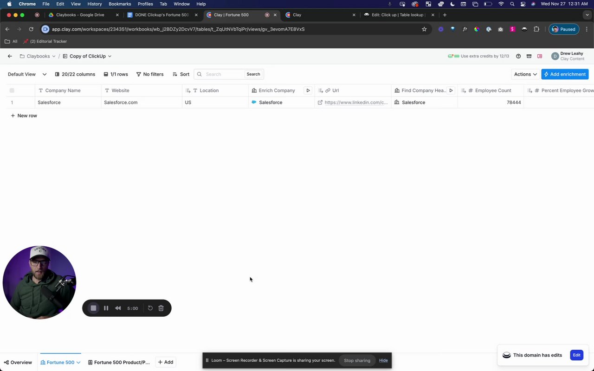Click the fx font extension icon
This screenshot has width=594, height=371.
point(465,29)
